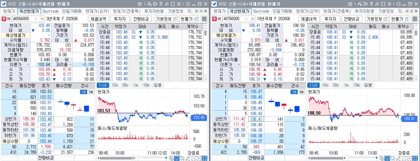Star the left window as a favorite

140,4
